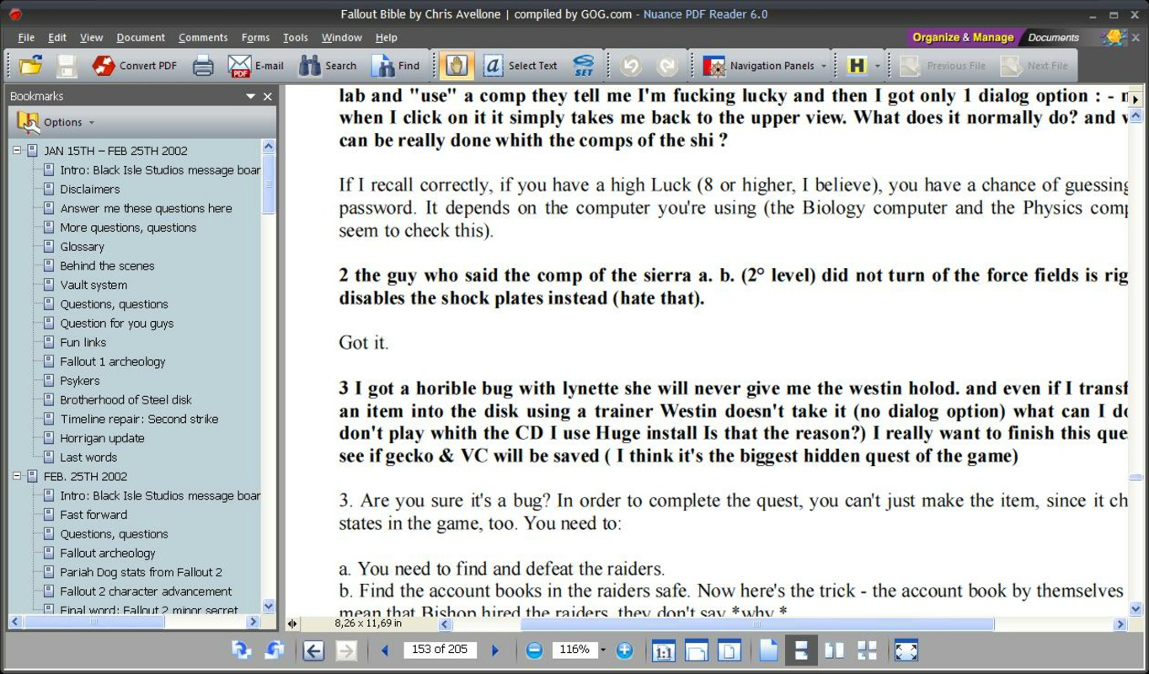Enter Full Screen mode icon
The height and width of the screenshot is (674, 1149).
[x=906, y=650]
